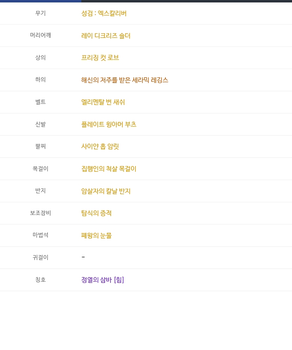Select the 폐왕의 눈물 magic stone link

(x=96, y=236)
